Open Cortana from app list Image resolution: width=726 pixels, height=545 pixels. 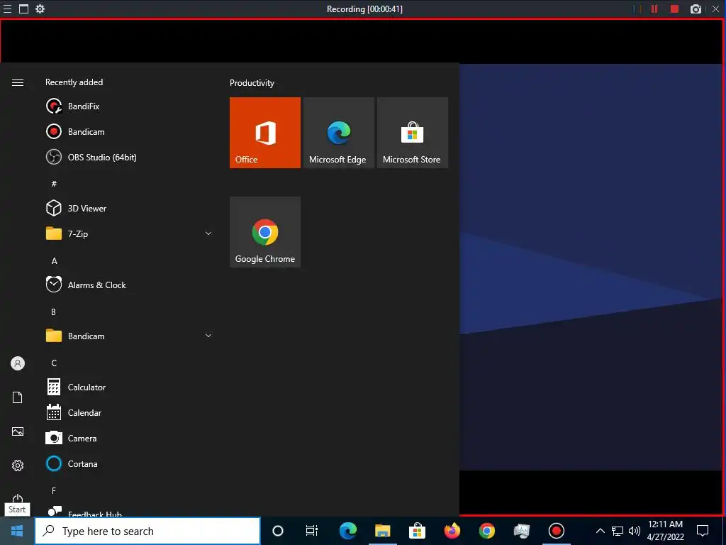point(130,463)
